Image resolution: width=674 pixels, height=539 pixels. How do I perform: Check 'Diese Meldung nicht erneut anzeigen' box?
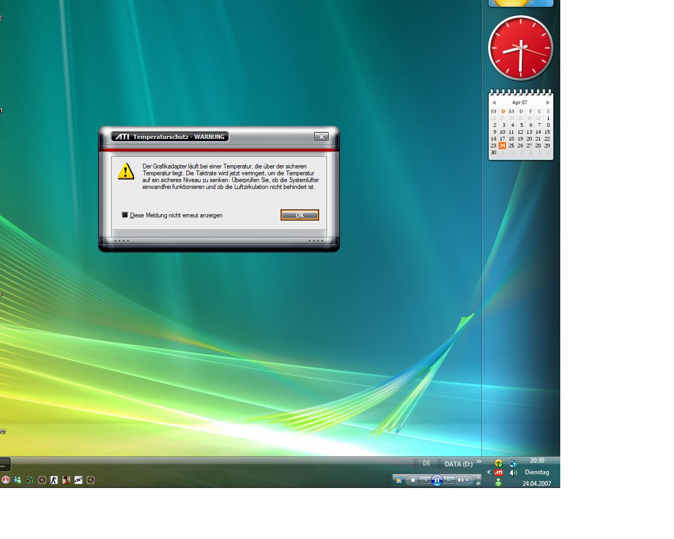(x=125, y=215)
